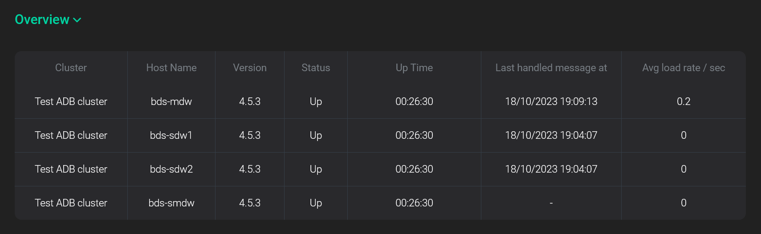
Task: Collapse the Overview section chevron
Action: 77,20
